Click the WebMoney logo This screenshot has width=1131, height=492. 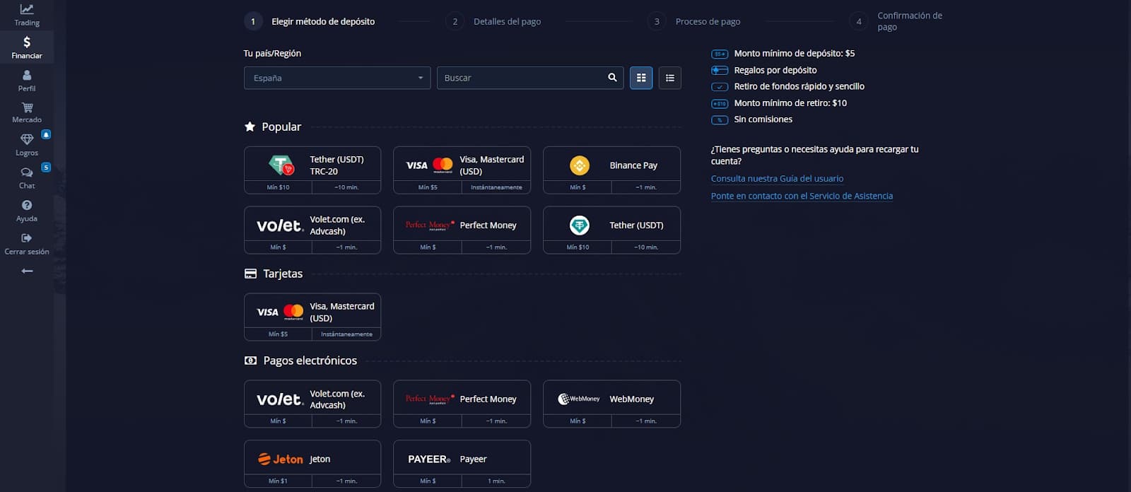pyautogui.click(x=579, y=399)
